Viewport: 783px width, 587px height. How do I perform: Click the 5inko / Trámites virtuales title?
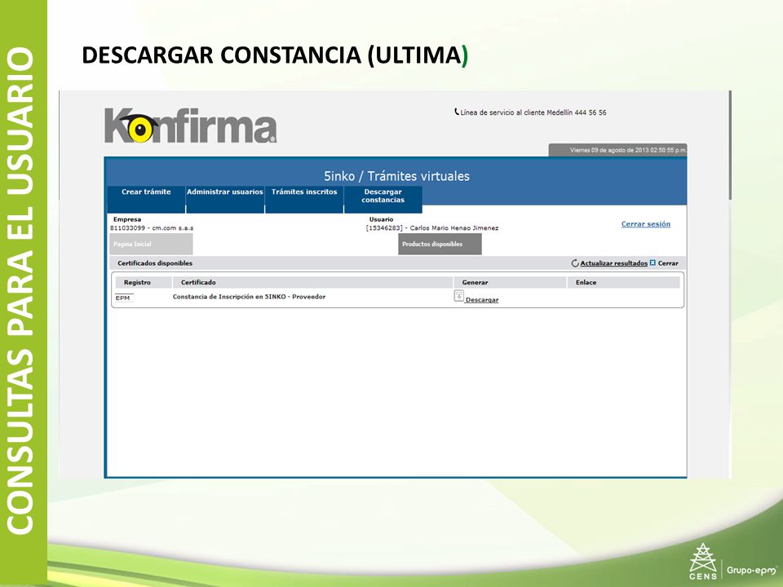click(x=396, y=176)
